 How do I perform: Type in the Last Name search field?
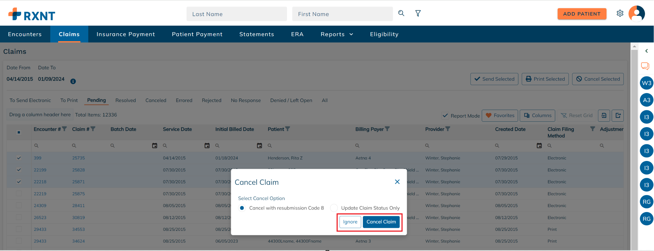point(236,14)
